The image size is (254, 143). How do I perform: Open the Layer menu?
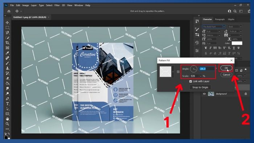pyautogui.click(x=34, y=5)
